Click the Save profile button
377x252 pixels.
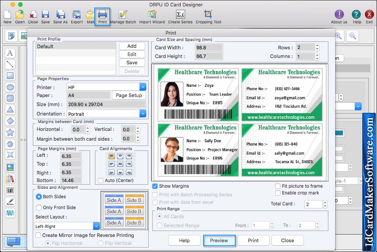click(132, 62)
